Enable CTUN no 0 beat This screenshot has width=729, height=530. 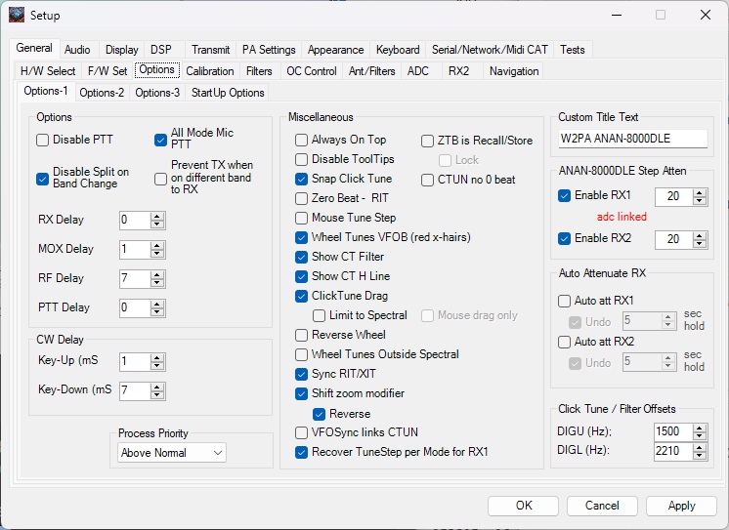pos(427,180)
